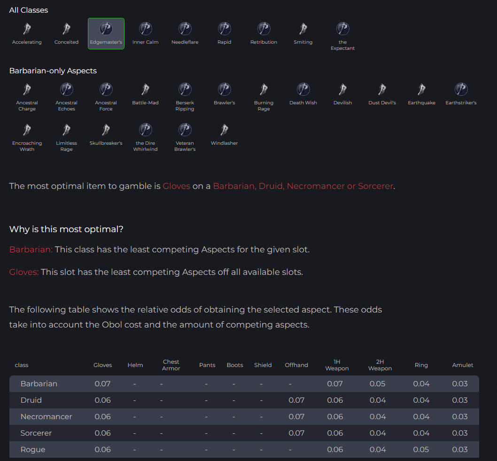Click the red Gloves: label in explanation

tap(24, 272)
